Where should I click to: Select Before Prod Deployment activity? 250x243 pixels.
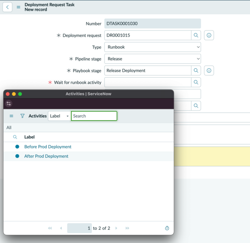click(x=48, y=147)
